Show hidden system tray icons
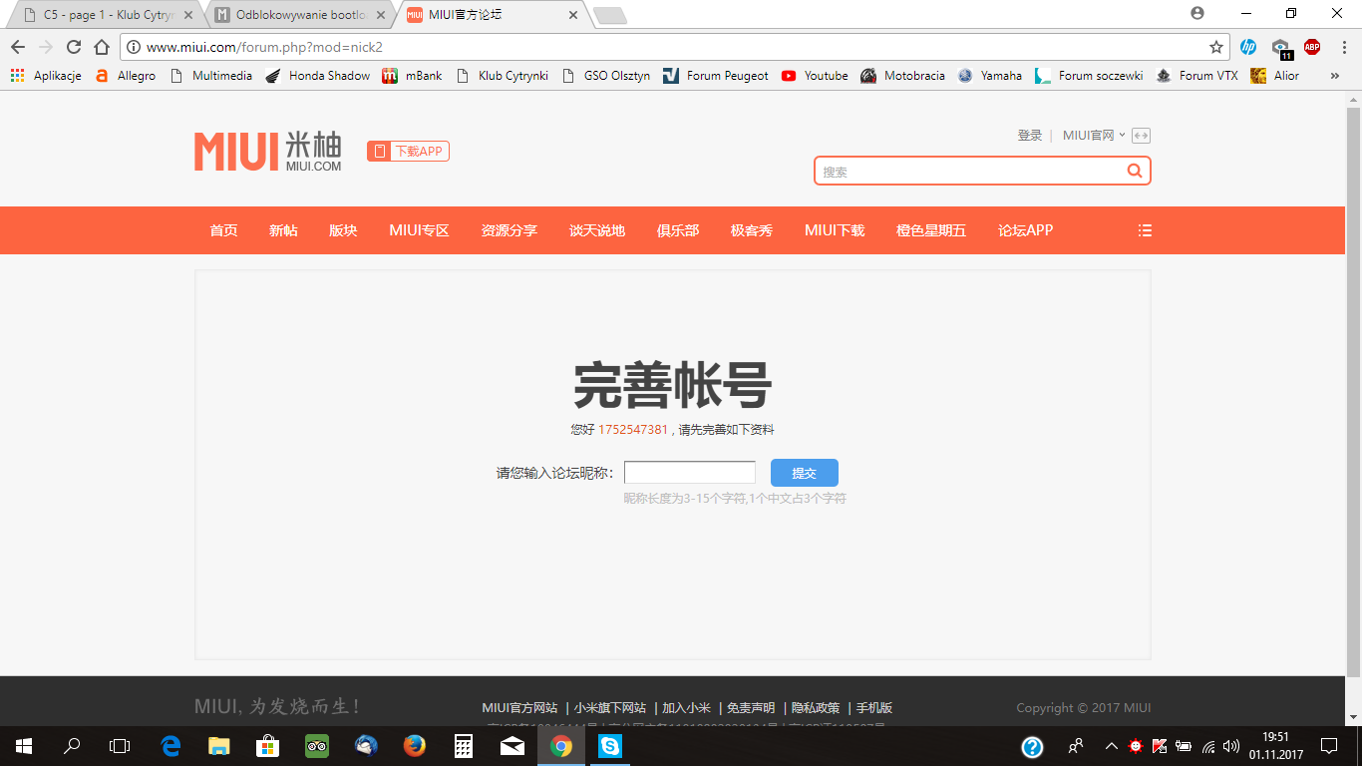The width and height of the screenshot is (1362, 766). [x=1111, y=746]
